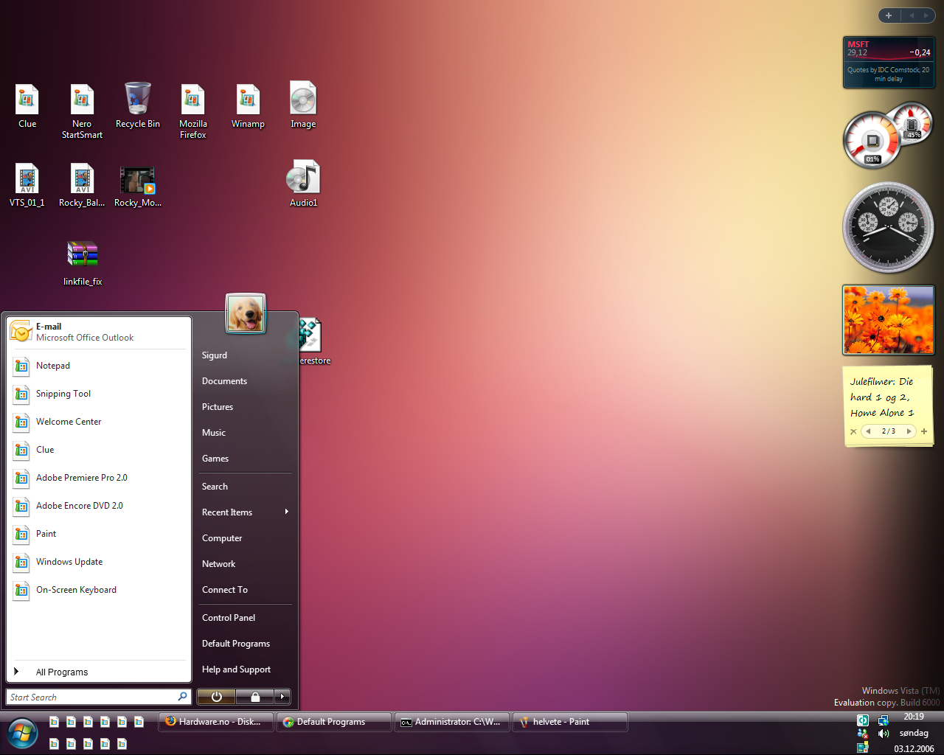Open Default Programs in Start menu
Viewport: 944px width, 755px height.
coord(245,644)
